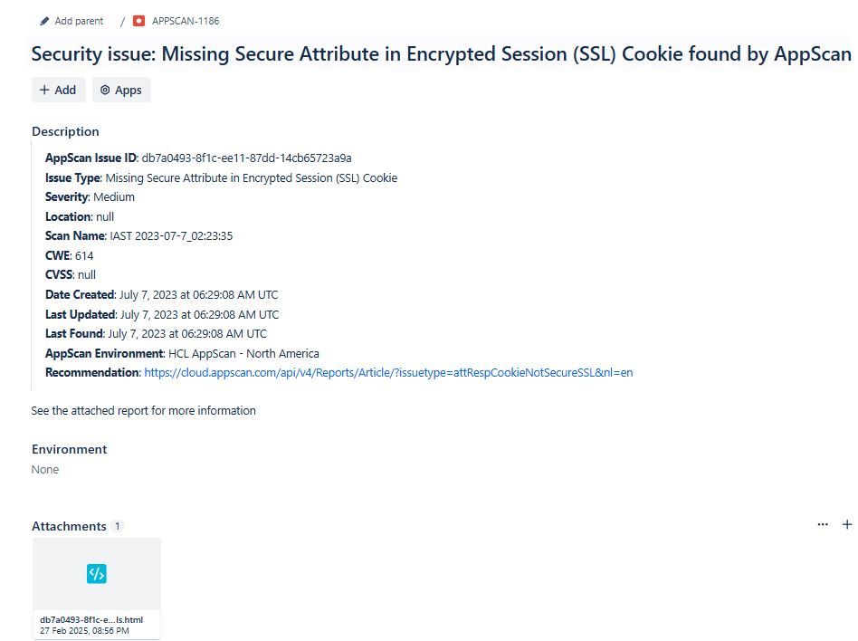858x641 pixels.
Task: Click the Add button
Action: pyautogui.click(x=59, y=90)
